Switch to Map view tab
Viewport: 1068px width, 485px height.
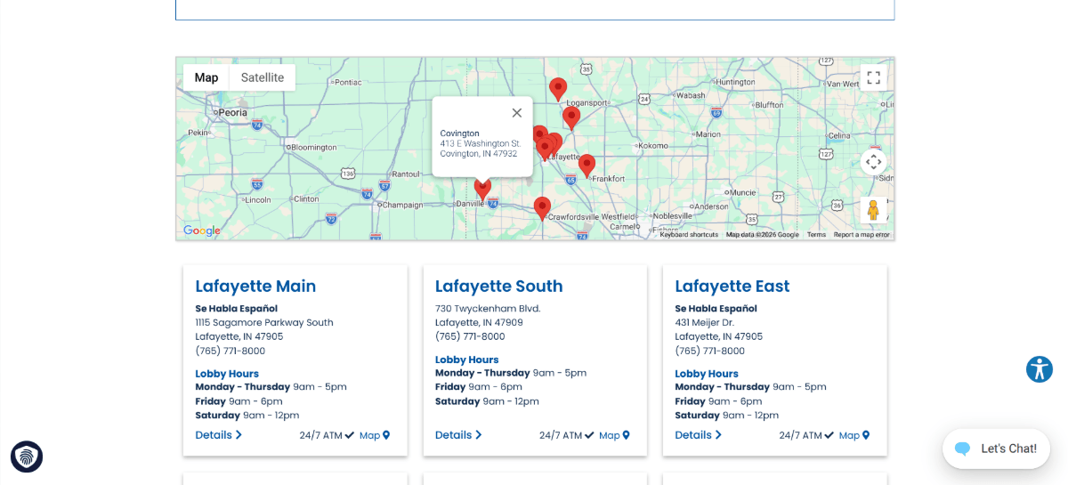(x=206, y=77)
